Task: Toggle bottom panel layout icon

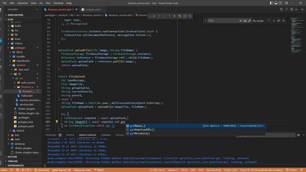Action: (x=276, y=3)
